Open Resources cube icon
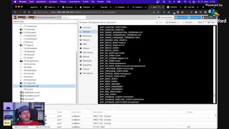Viewport: 229px width, 129px height. click(x=81, y=36)
